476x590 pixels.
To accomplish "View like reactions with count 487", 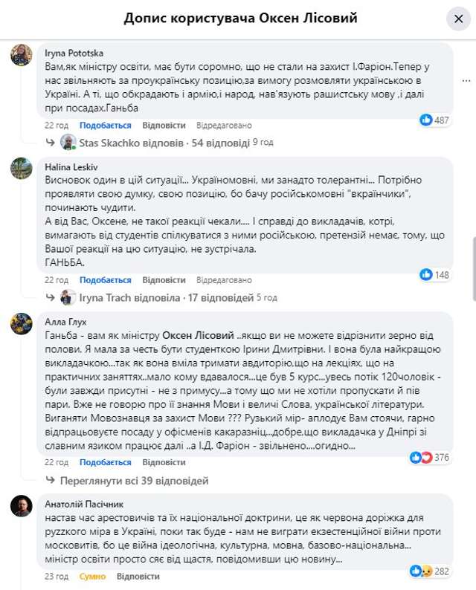I will 435,120.
